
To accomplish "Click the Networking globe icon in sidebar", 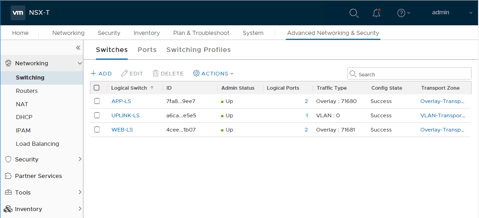I will (9, 63).
